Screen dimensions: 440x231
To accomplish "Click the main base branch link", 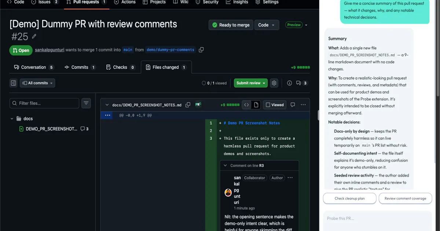I will coord(128,50).
